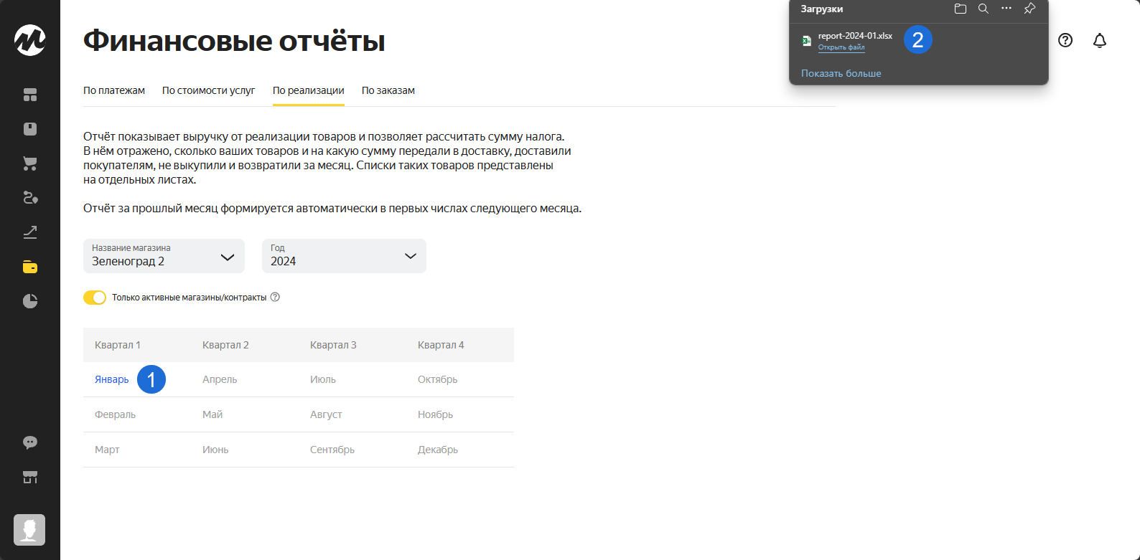Click the Excel file icon for report-2024-01.xlsx
The width and height of the screenshot is (1140, 560).
[806, 41]
